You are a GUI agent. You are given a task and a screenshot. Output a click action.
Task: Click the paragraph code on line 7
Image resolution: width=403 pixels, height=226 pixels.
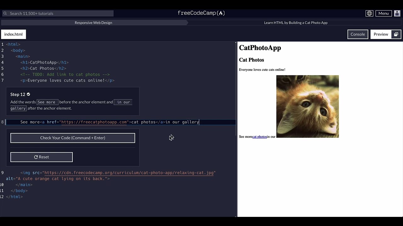click(x=67, y=80)
